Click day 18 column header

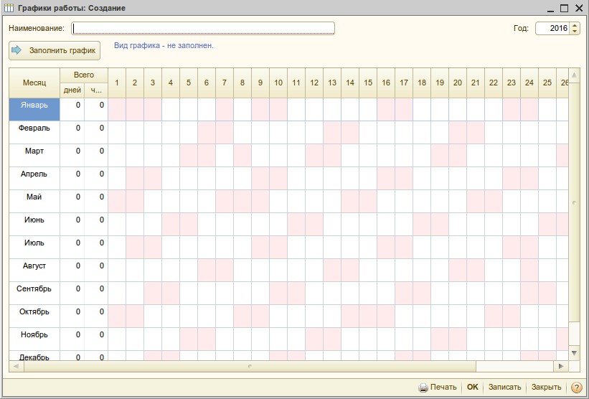[x=422, y=83]
